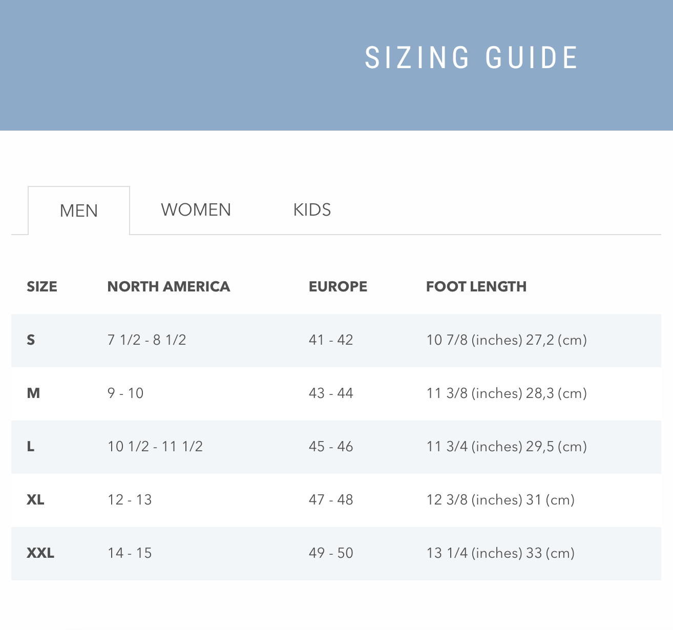The image size is (673, 630).
Task: Select the MEN tab
Action: click(x=79, y=211)
